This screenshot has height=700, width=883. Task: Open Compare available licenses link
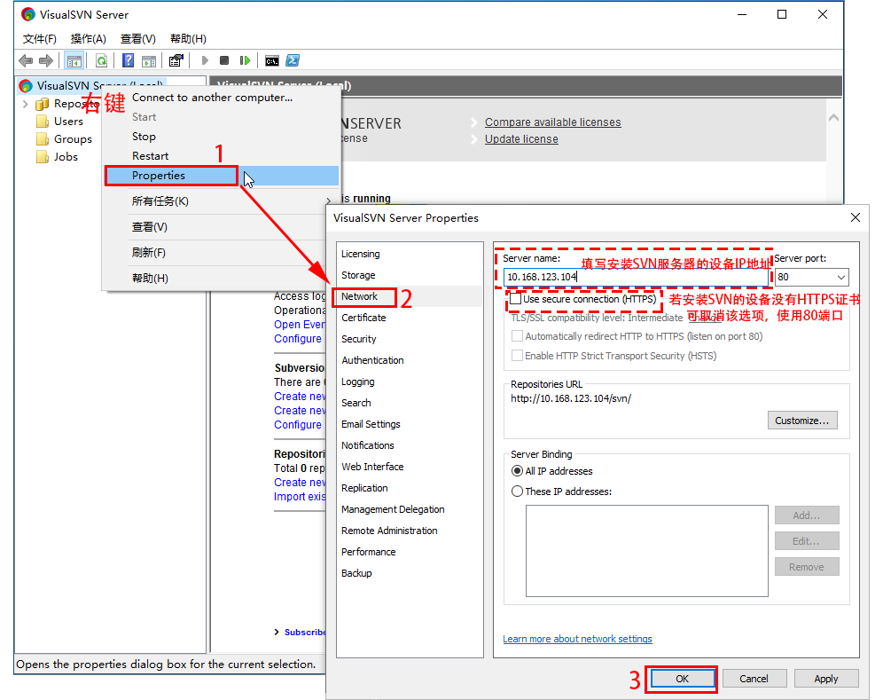(x=552, y=122)
